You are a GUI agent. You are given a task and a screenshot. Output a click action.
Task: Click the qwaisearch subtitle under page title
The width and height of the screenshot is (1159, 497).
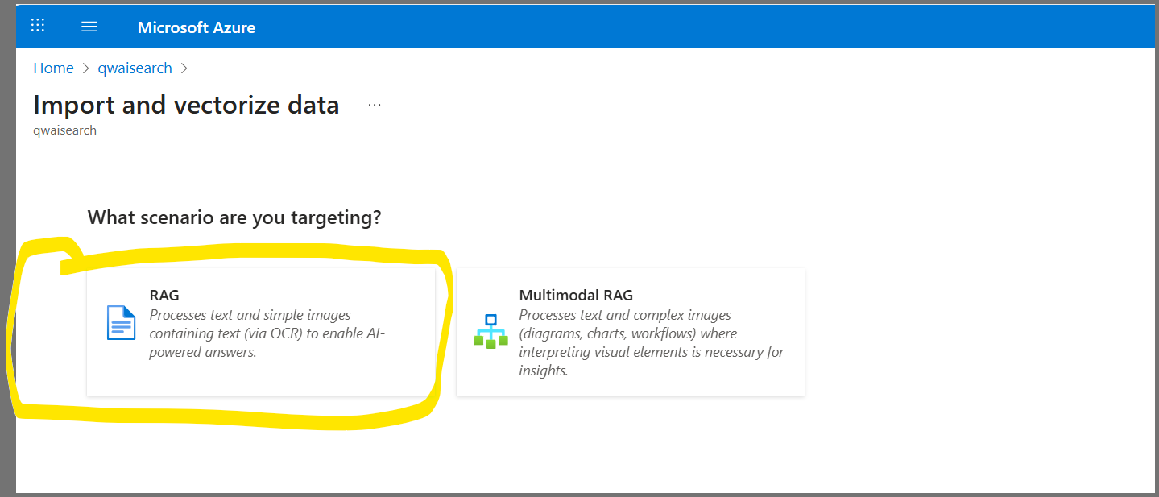point(64,130)
